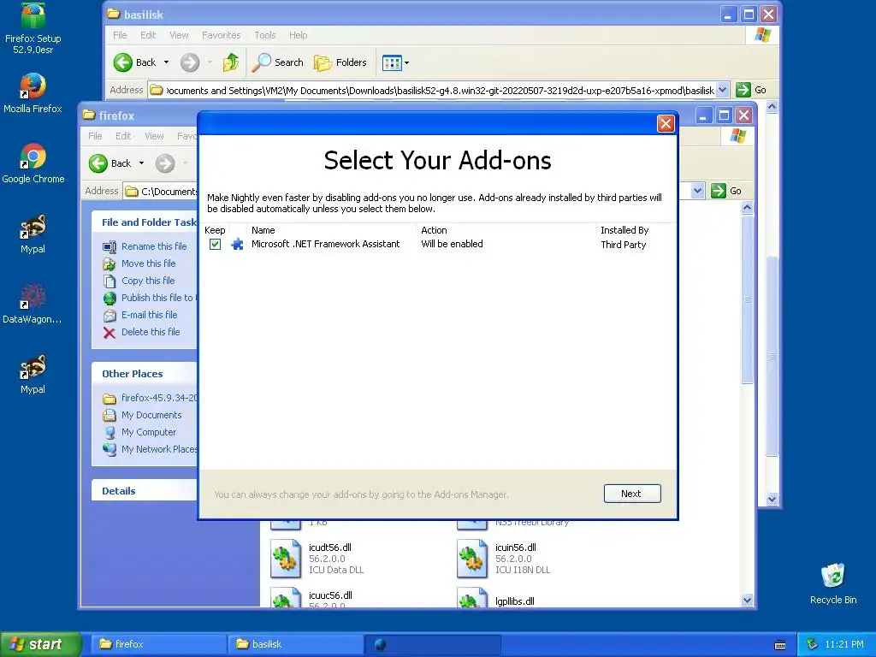This screenshot has height=657, width=876.
Task: Expand firefox window address dropdown
Action: tap(697, 191)
